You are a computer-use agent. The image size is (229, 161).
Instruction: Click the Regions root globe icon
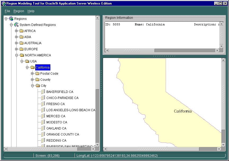tap(11, 19)
